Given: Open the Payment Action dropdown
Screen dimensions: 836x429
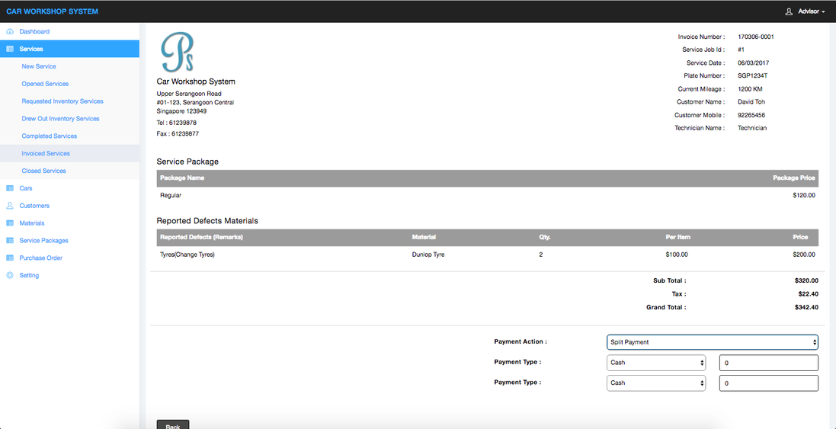Looking at the screenshot, I should (x=712, y=342).
